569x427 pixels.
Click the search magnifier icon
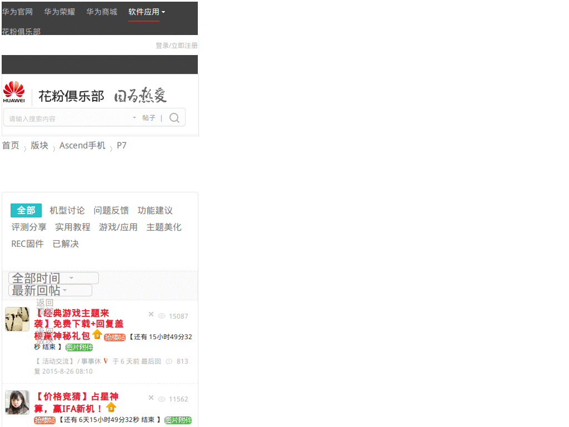tap(174, 118)
